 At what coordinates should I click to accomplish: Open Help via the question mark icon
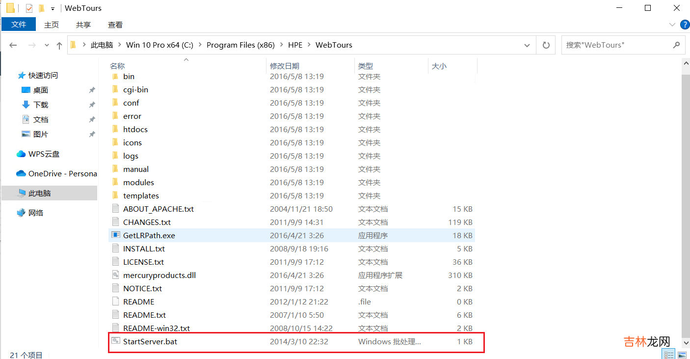coord(685,24)
